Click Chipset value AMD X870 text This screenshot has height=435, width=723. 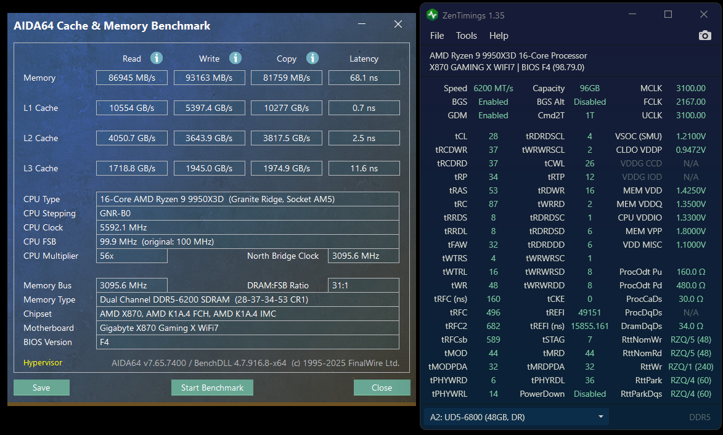(x=248, y=314)
